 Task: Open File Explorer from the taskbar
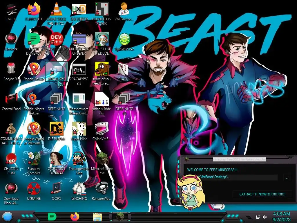[97, 217]
